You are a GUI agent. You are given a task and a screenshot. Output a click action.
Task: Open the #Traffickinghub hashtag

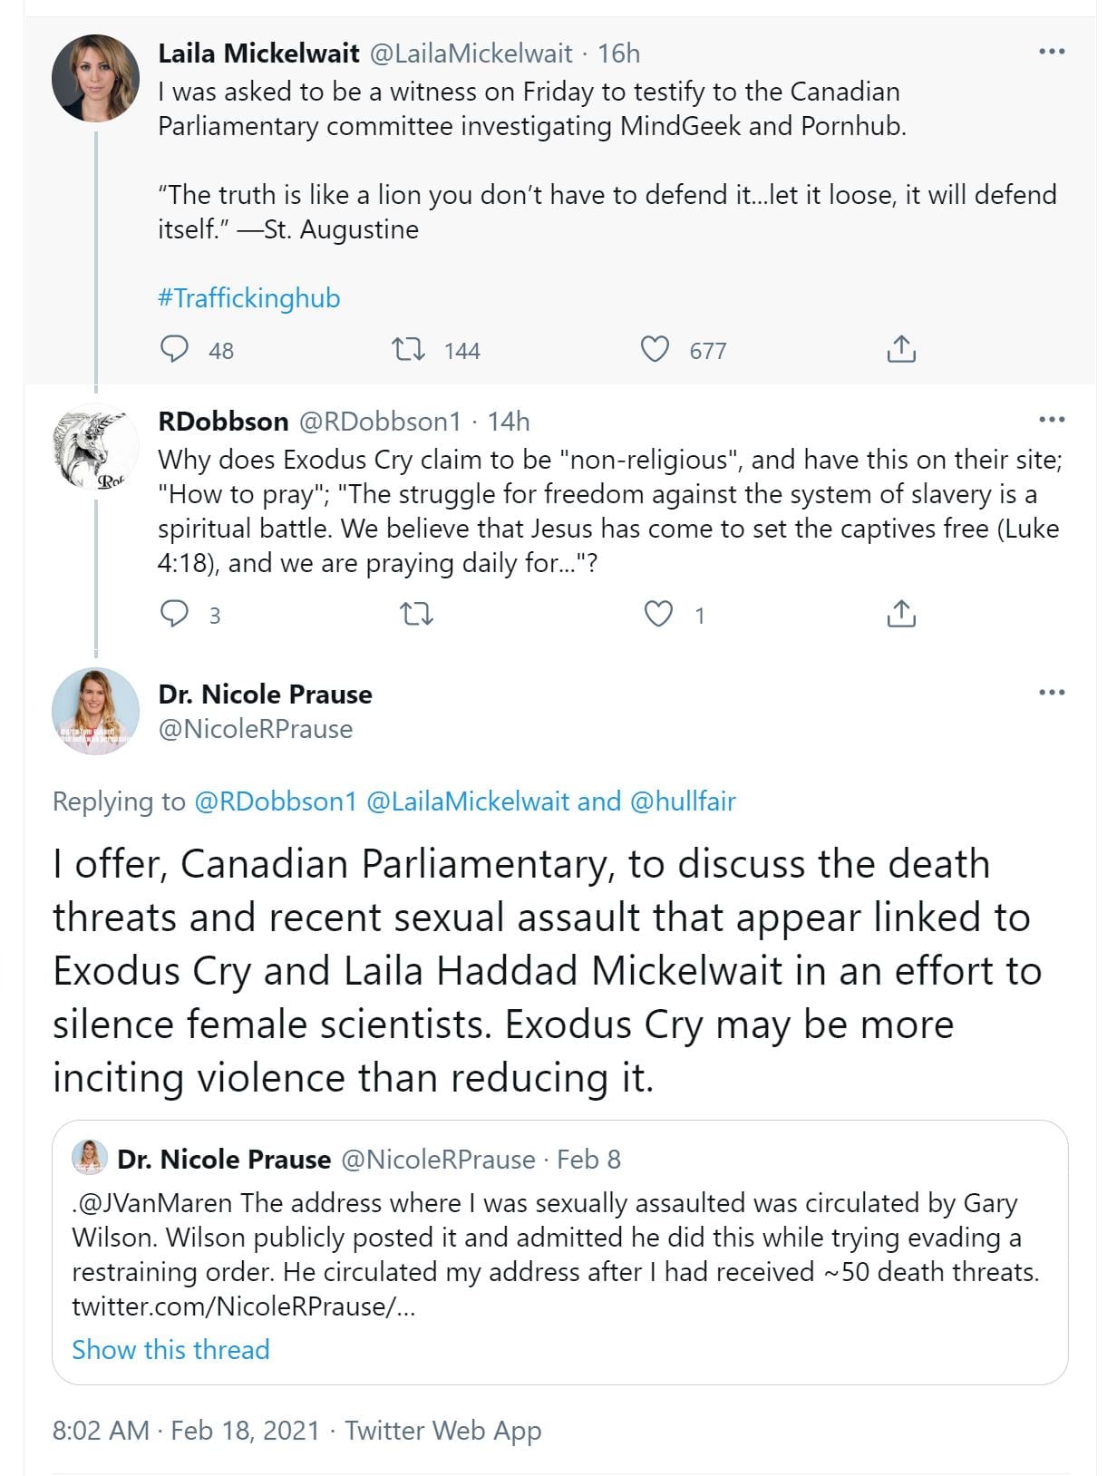(249, 298)
